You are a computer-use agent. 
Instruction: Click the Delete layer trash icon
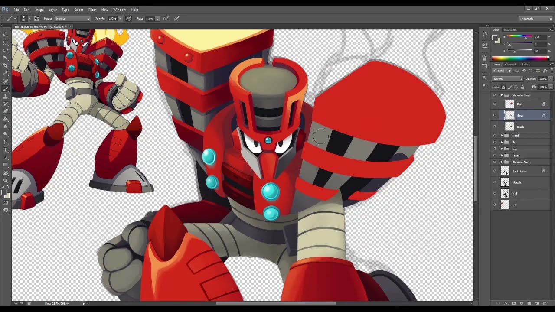[x=545, y=303]
